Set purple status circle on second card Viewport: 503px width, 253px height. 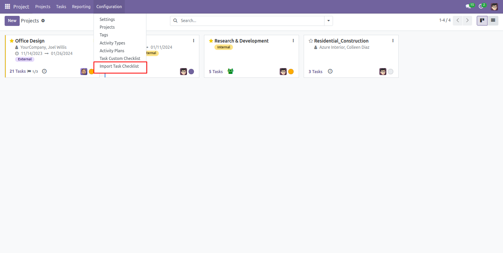(191, 72)
